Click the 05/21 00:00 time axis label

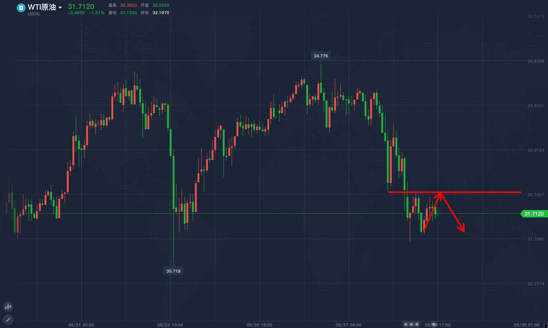pos(81,325)
